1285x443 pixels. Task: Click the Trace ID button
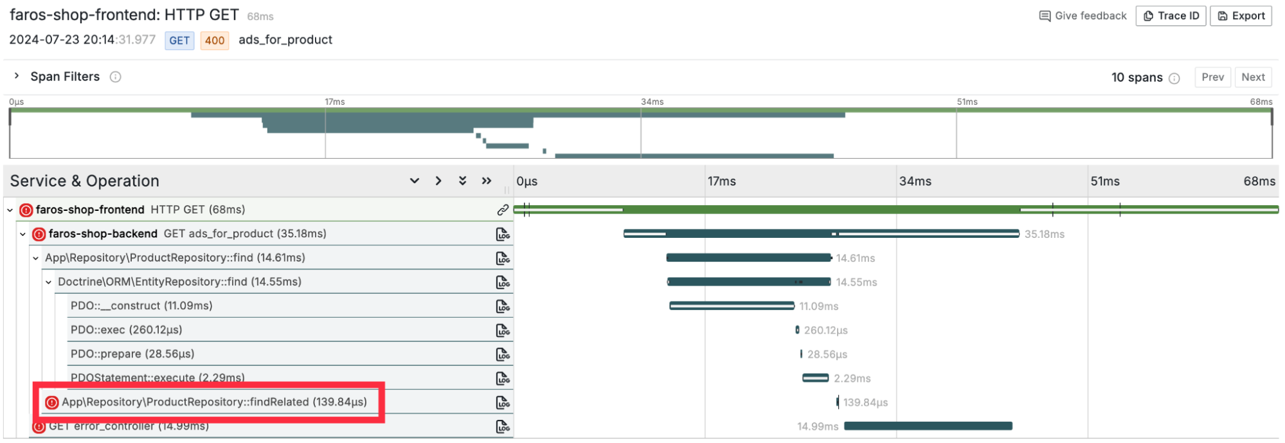[1171, 16]
